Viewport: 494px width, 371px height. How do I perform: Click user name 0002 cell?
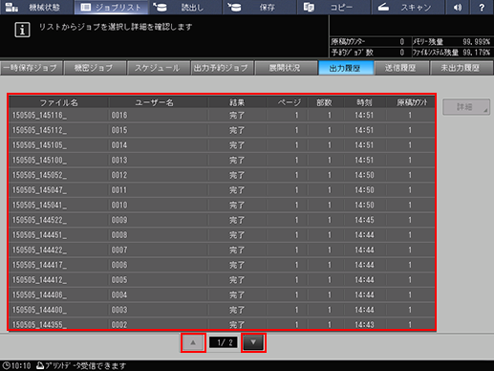coord(159,324)
